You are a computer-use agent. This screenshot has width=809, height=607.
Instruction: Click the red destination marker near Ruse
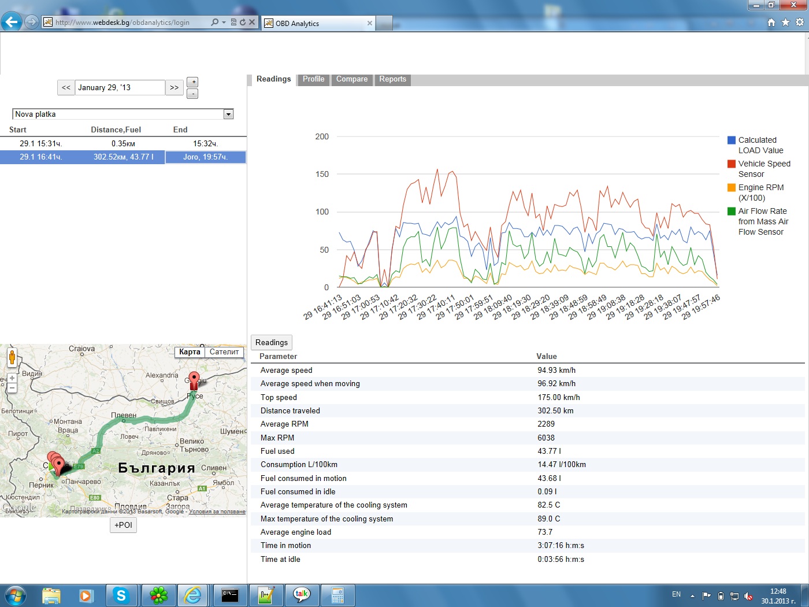click(x=194, y=379)
